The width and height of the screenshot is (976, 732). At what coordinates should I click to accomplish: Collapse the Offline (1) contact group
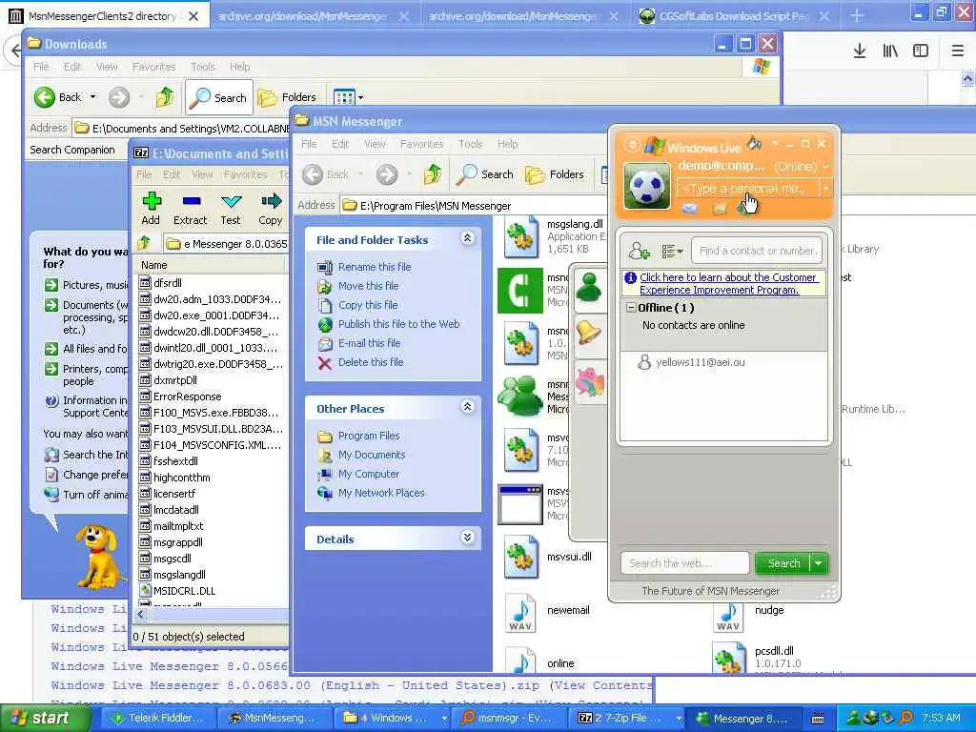pyautogui.click(x=631, y=308)
